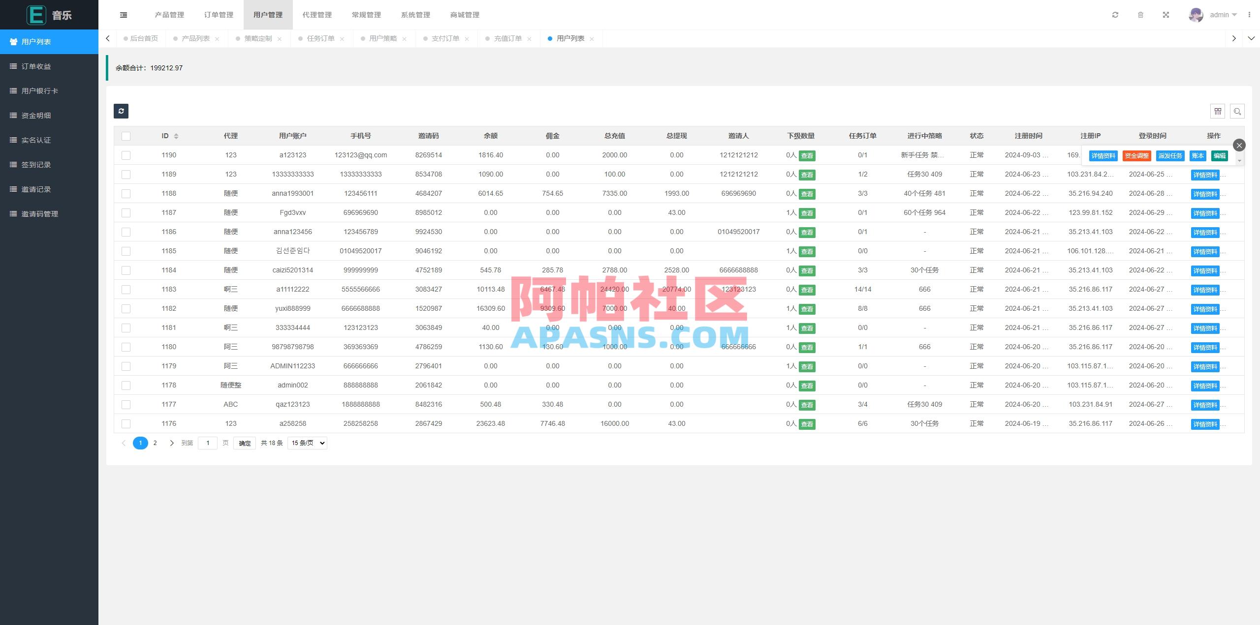This screenshot has height=625, width=1260.
Task: Open the column settings grid icon
Action: point(1218,111)
